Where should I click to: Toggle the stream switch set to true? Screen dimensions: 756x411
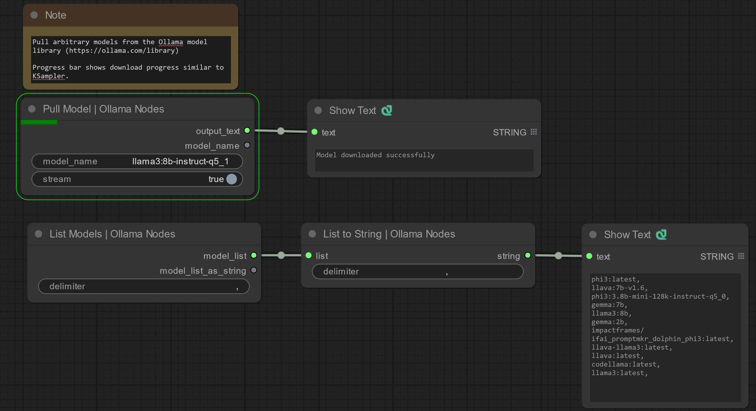[231, 179]
